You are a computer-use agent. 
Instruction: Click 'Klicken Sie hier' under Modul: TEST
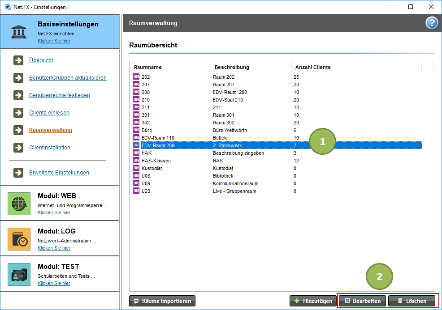(54, 283)
